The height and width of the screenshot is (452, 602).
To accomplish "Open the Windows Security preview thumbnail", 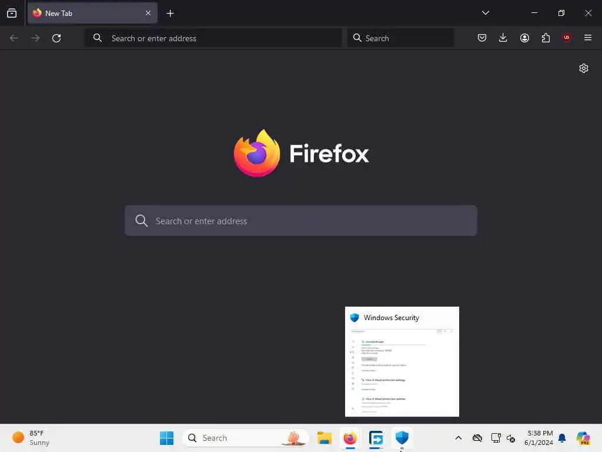I will click(402, 361).
